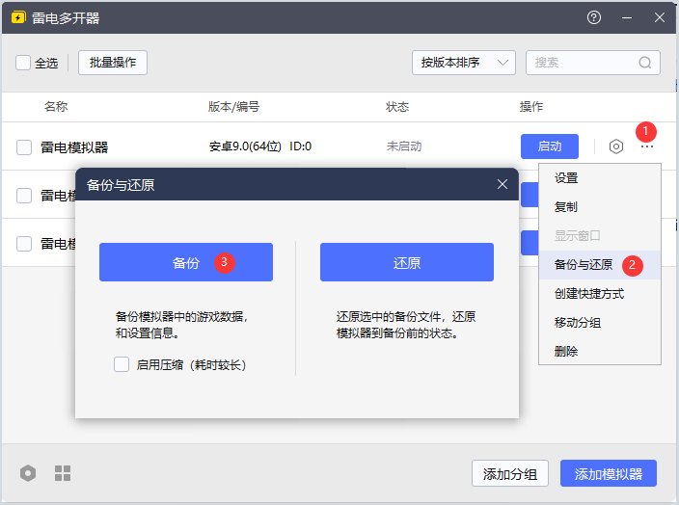The height and width of the screenshot is (505, 679).
Task: Check the second emulator row checkbox
Action: 24,196
